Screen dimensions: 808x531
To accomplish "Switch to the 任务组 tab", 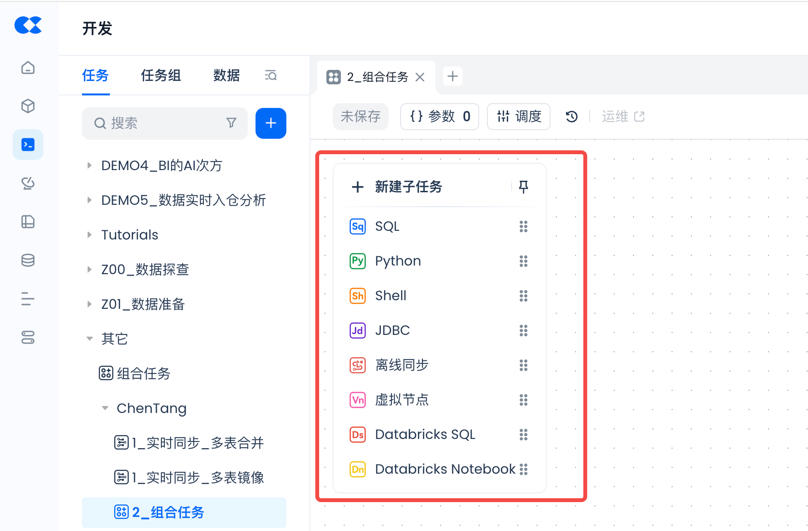I will coord(161,76).
